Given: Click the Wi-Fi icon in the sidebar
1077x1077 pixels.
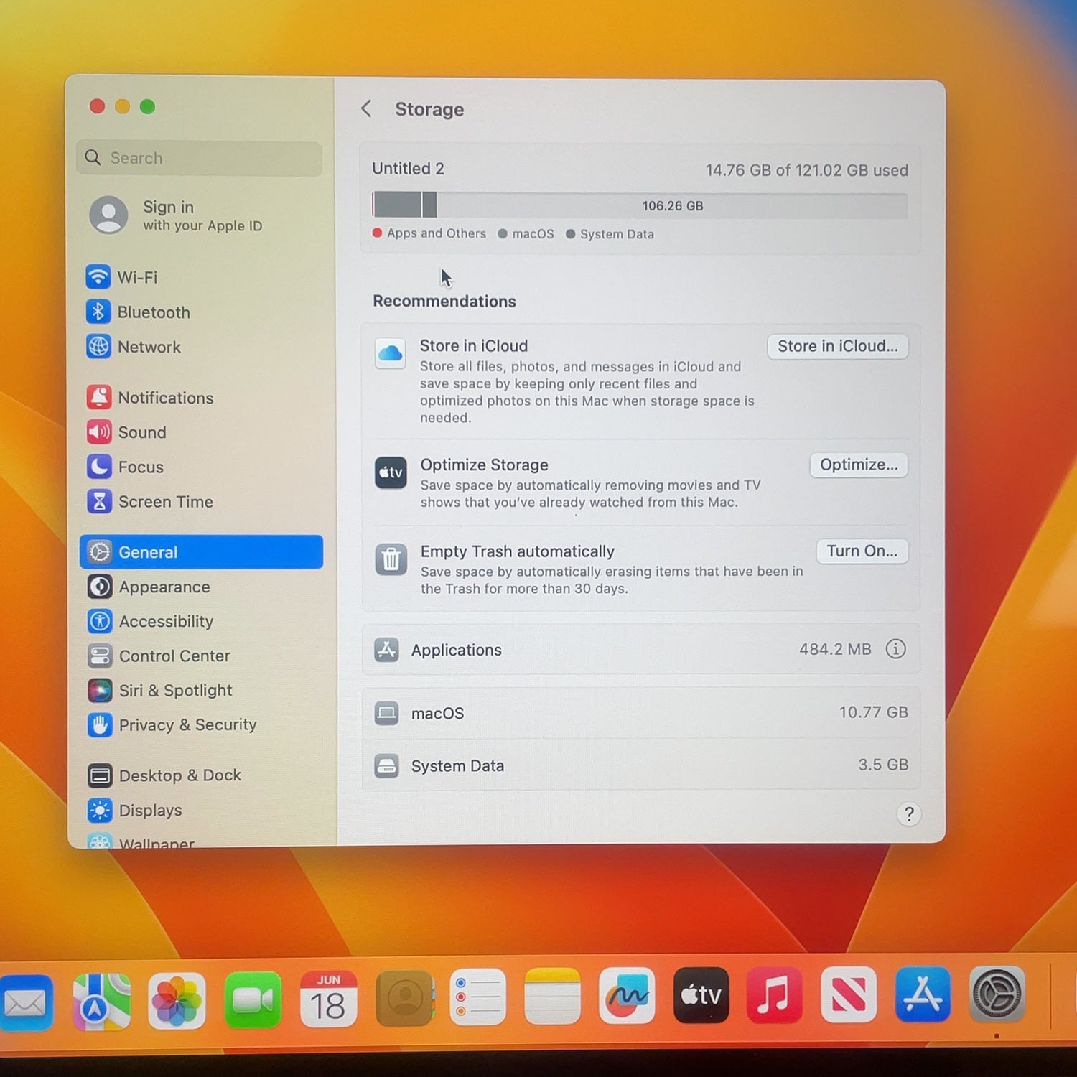Looking at the screenshot, I should [98, 276].
